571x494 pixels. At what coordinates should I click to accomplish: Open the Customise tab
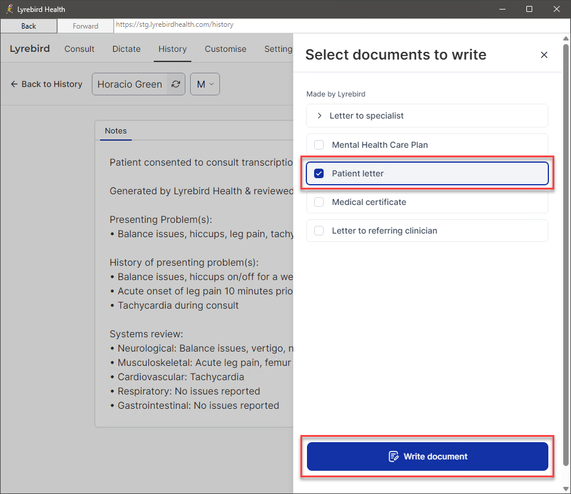(x=225, y=49)
